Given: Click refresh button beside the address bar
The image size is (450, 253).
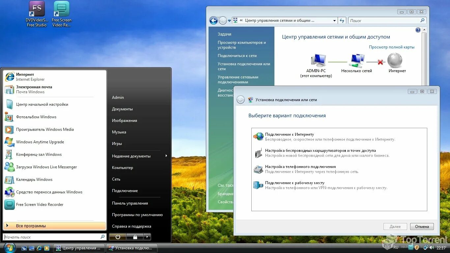Looking at the screenshot, I should point(342,20).
